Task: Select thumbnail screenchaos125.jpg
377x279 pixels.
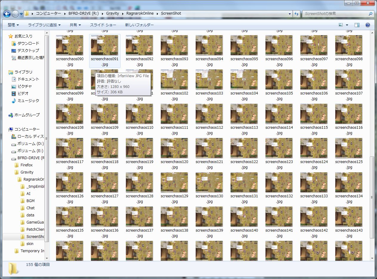Action: [349, 148]
